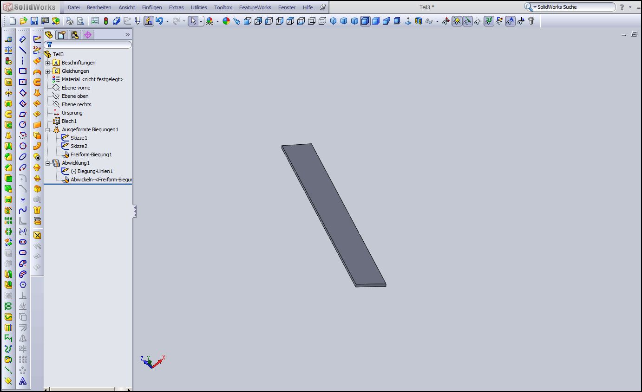The height and width of the screenshot is (392, 642).
Task: Click the blue Undo arrow
Action: coord(159,21)
